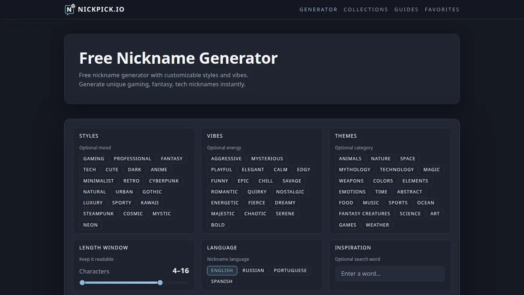Screen dimensions: 524x295
Task: Click the Free Nickname Generator heading
Action: pos(178,58)
